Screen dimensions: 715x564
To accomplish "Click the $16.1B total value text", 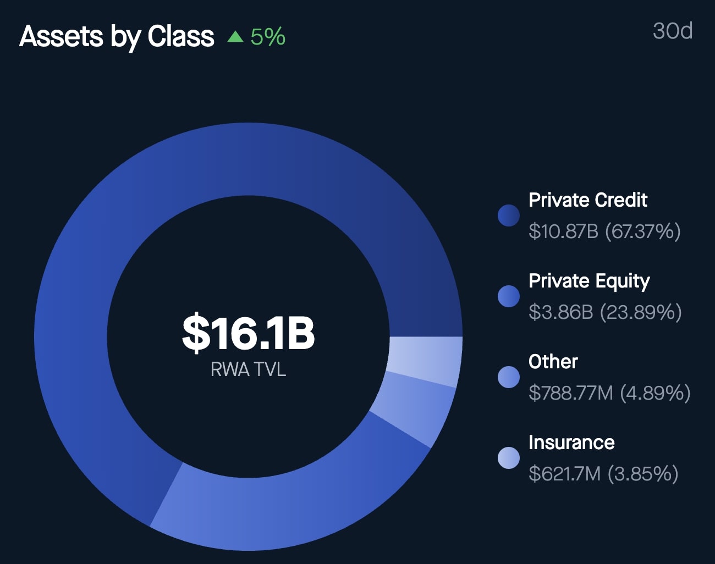I will click(248, 333).
